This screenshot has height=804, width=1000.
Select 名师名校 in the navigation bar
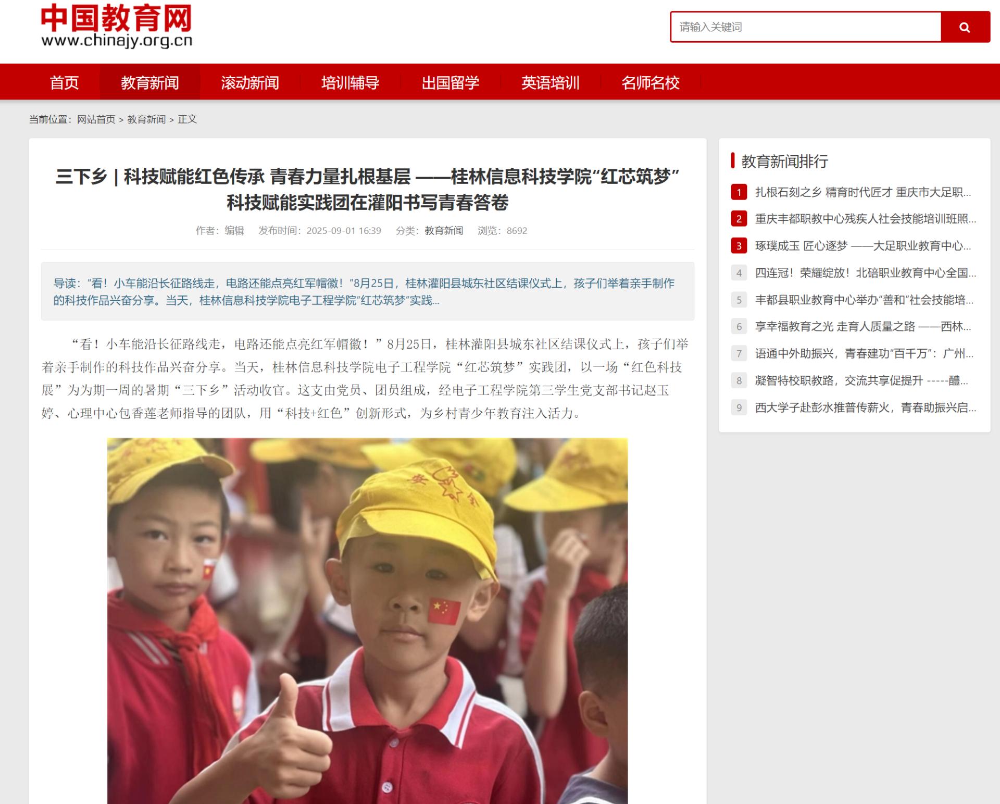pos(650,82)
